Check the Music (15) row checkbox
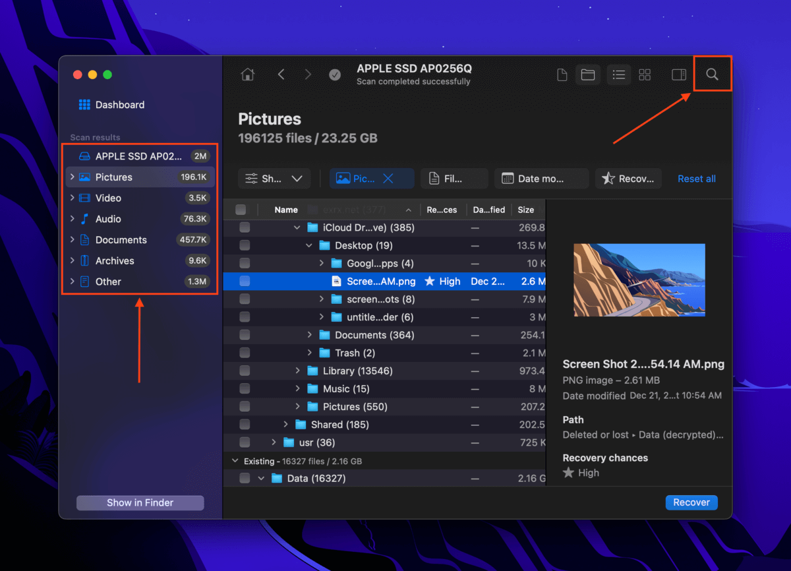This screenshot has width=791, height=571. coord(245,389)
